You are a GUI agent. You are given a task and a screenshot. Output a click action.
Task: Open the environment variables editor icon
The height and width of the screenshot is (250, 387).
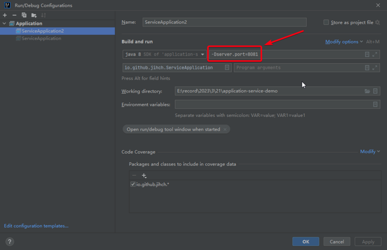[375, 104]
